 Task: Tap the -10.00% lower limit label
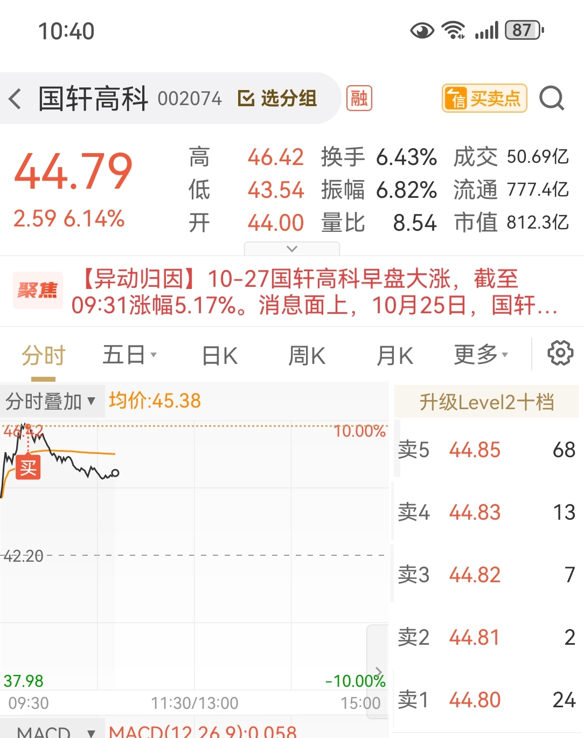tap(356, 681)
